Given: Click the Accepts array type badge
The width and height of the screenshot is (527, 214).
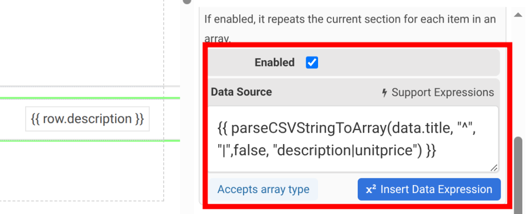Looking at the screenshot, I should [x=263, y=189].
